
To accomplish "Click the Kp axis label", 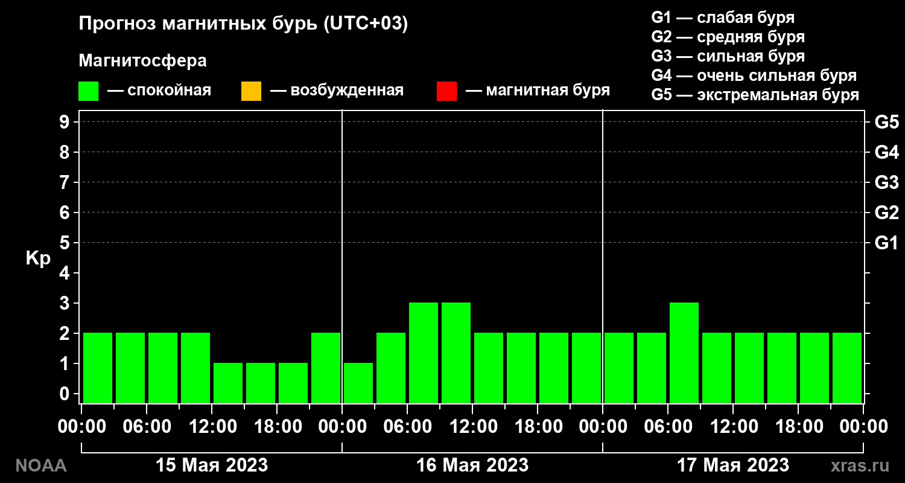I will pyautogui.click(x=38, y=259).
